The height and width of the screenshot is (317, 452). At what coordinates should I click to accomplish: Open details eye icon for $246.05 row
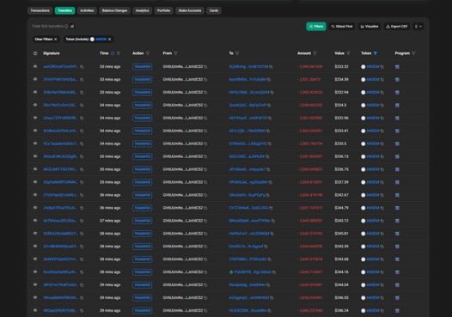click(x=35, y=297)
